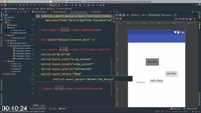Viewport: 201px width, 113px height.
Task: Open the screen orientation dropdown
Action: click(x=128, y=15)
